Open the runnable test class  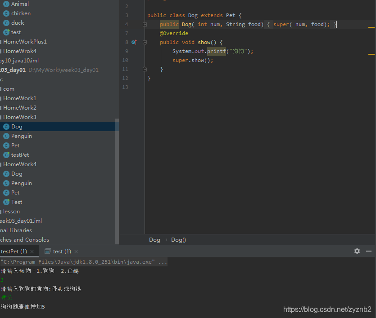(x=16, y=32)
